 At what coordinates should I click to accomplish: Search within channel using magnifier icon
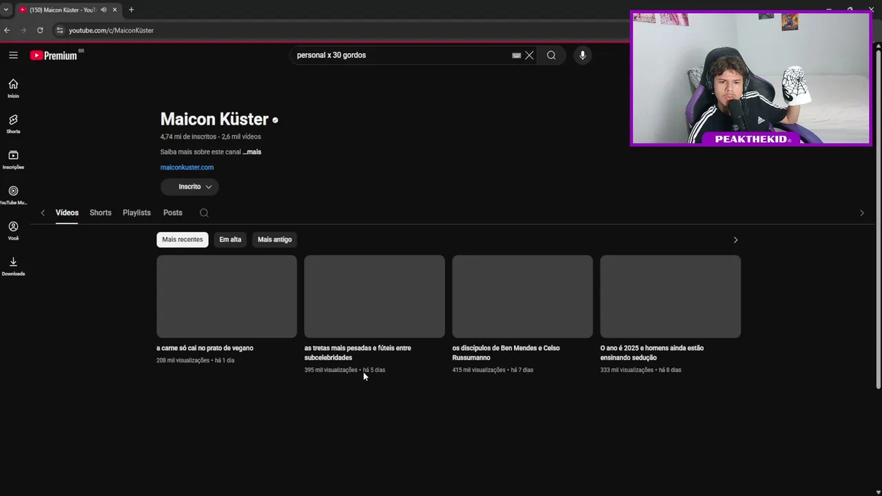pyautogui.click(x=204, y=213)
